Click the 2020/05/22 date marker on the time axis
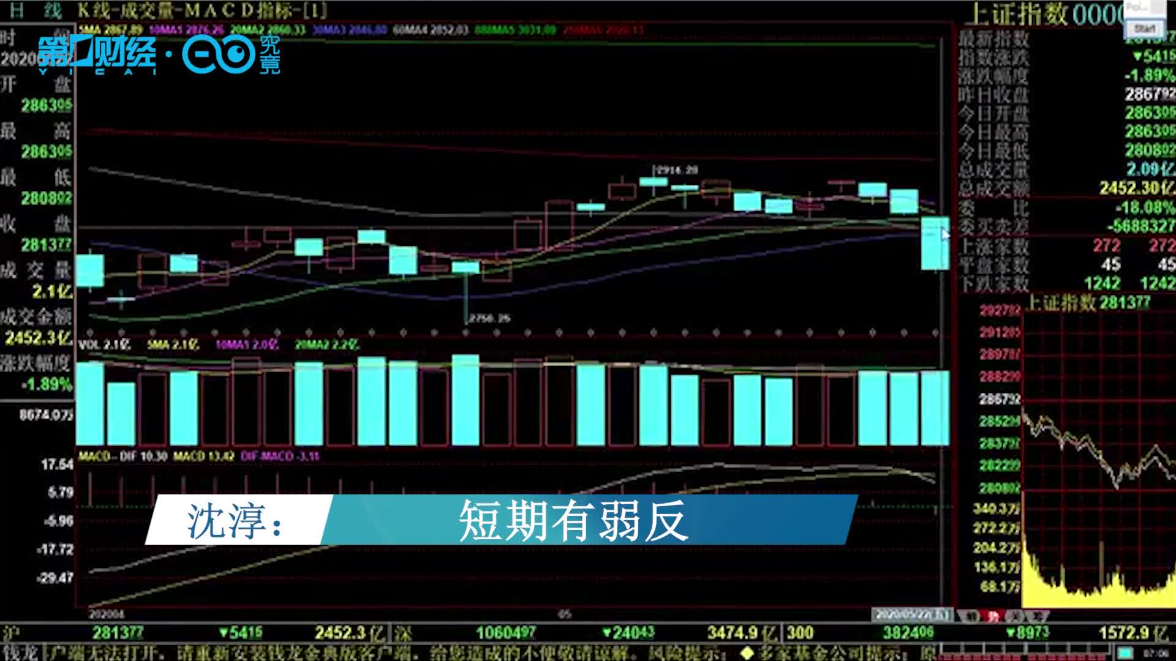 [913, 614]
